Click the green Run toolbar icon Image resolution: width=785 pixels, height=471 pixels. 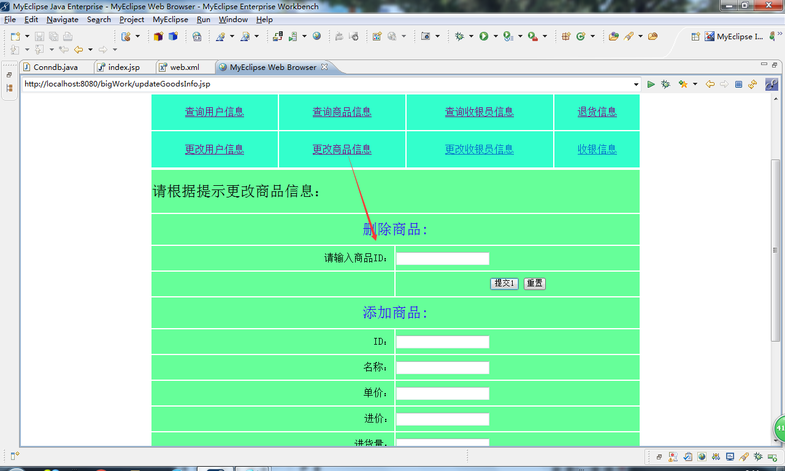click(484, 36)
